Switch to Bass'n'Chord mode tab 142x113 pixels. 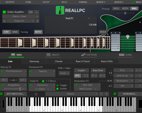tap(83, 61)
